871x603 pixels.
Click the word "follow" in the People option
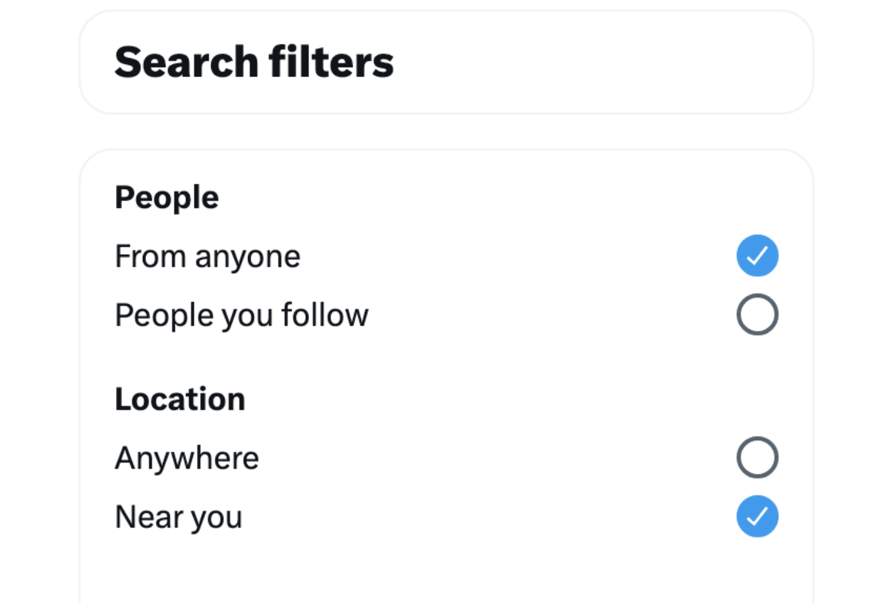pyautogui.click(x=325, y=315)
